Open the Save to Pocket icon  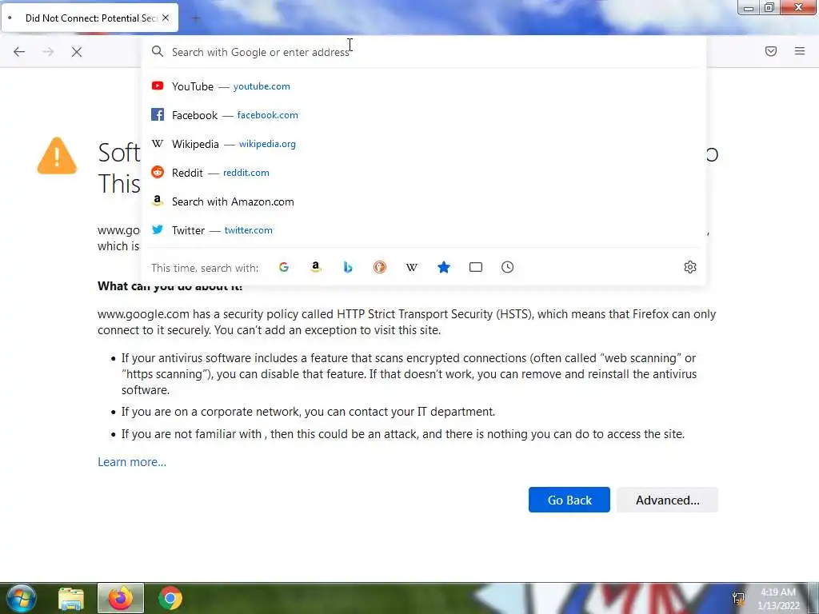771,51
